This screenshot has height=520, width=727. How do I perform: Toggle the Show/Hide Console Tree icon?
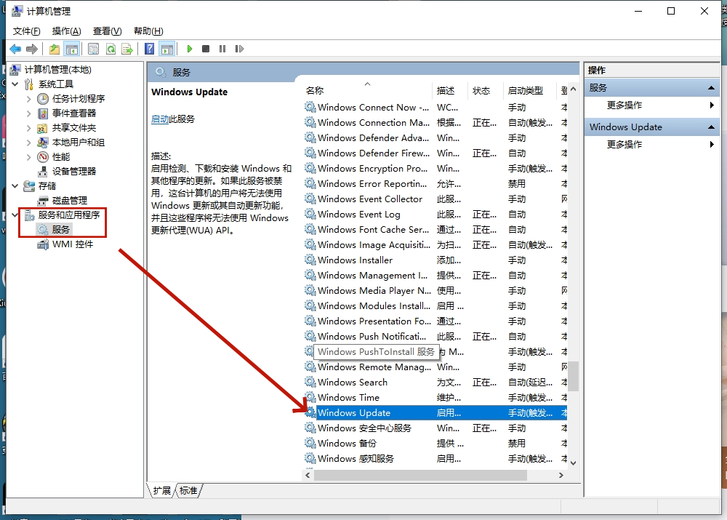point(71,49)
